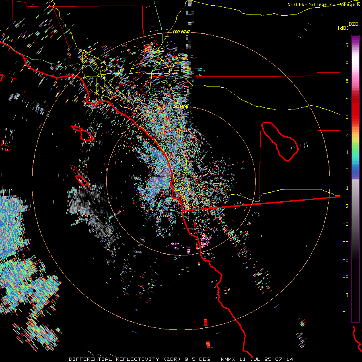Image resolution: width=362 pixels, height=362 pixels.
Task: Click the 2 dB value on color scale
Action: 347,135
